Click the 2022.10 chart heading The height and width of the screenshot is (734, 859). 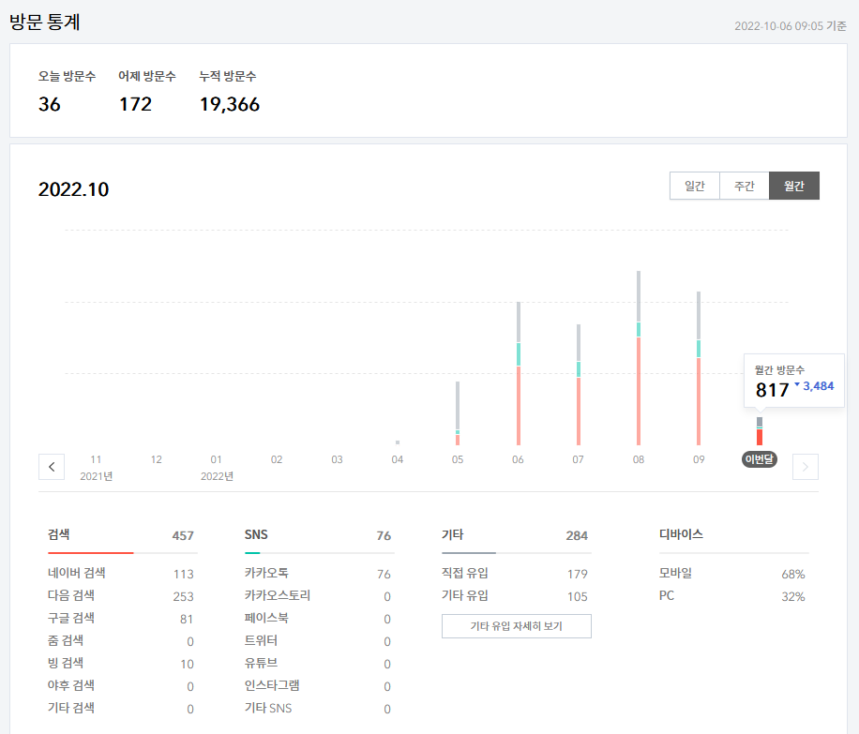pos(73,189)
